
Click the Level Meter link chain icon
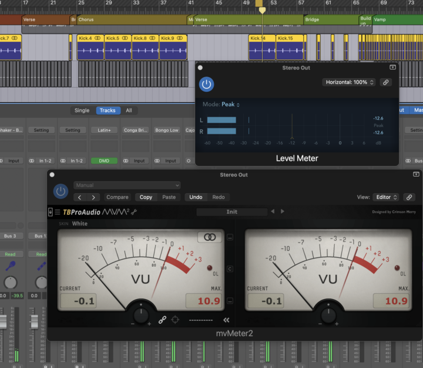(x=385, y=82)
